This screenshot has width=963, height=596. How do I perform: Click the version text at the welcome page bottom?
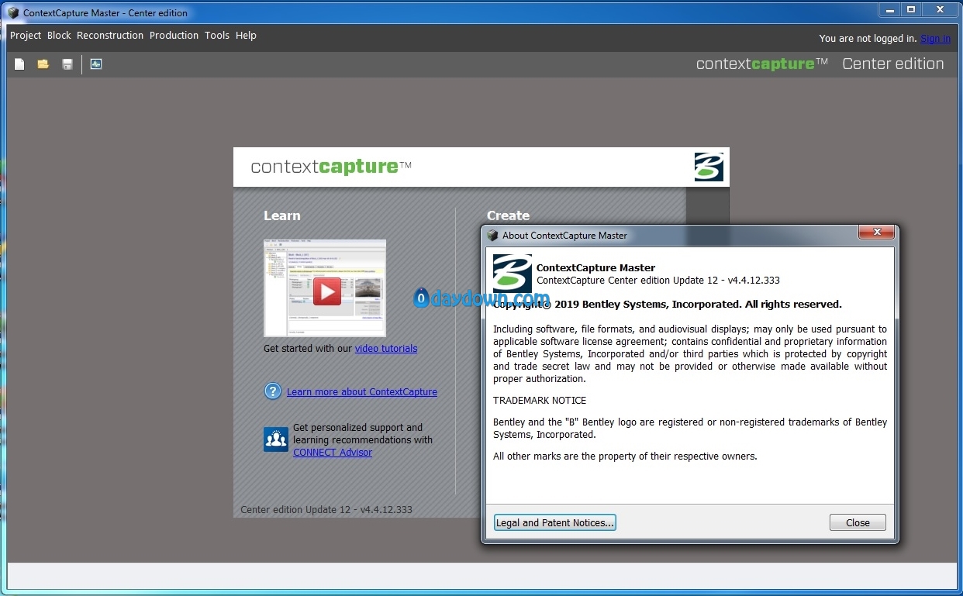coord(326,510)
